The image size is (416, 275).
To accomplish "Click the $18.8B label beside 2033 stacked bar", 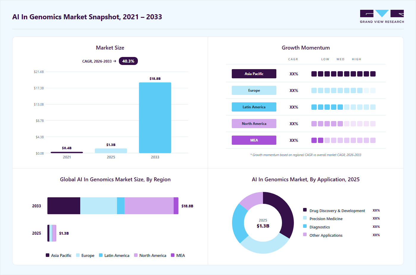I will tap(187, 206).
